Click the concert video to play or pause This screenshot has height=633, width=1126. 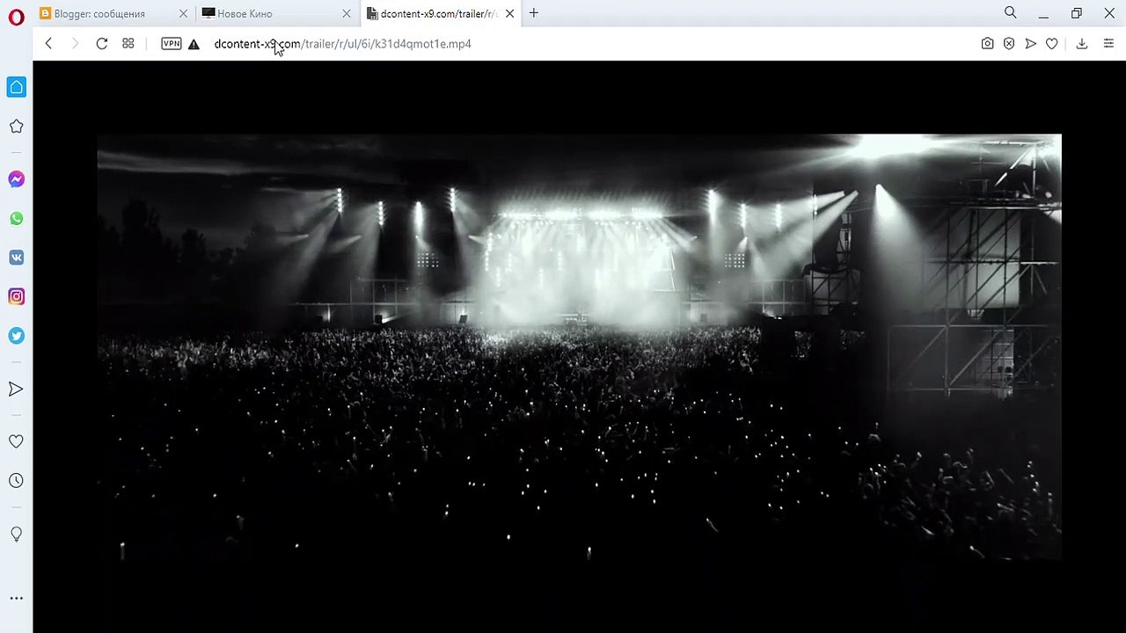(x=579, y=347)
